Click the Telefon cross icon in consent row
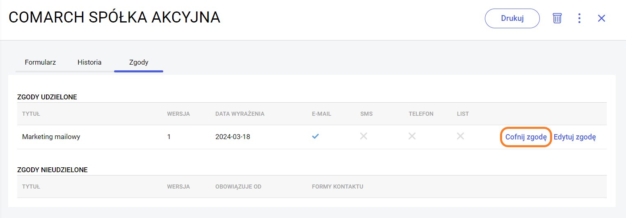 [x=412, y=137]
